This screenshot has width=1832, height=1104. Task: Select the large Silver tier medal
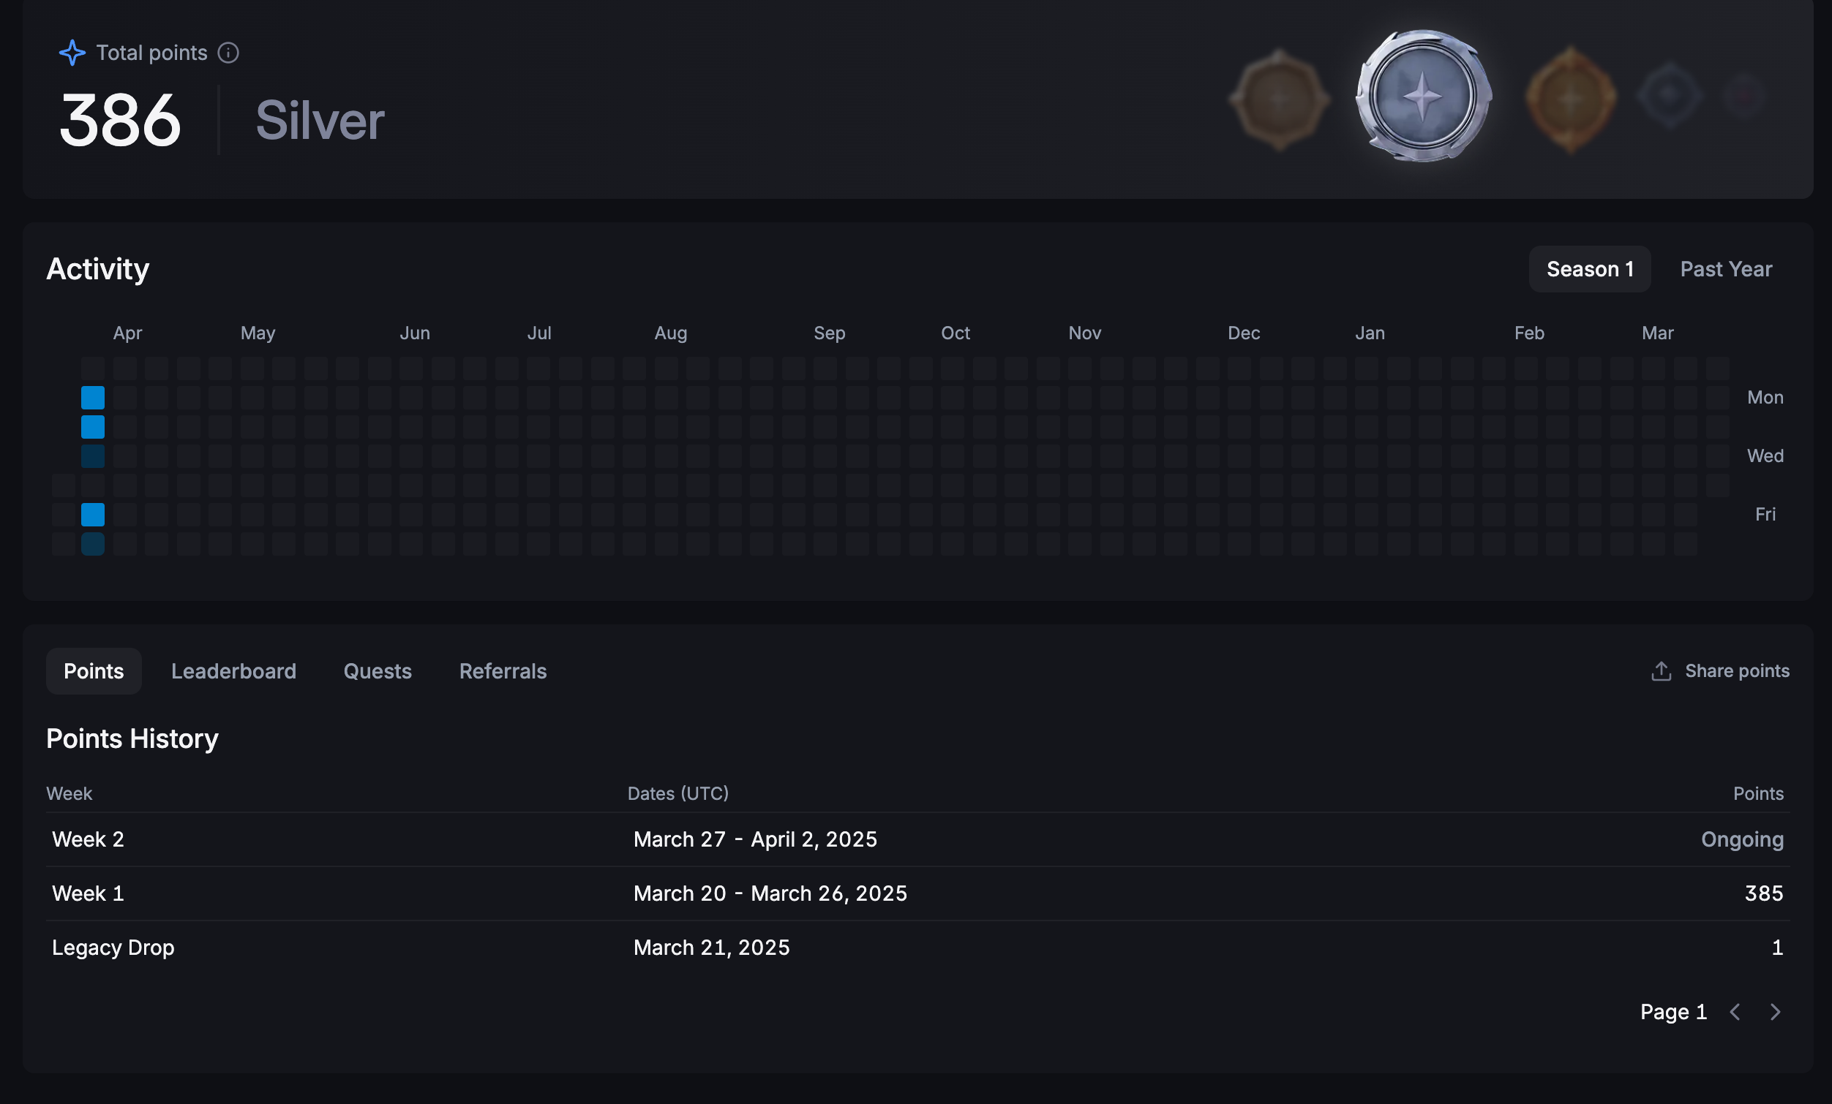pyautogui.click(x=1422, y=97)
